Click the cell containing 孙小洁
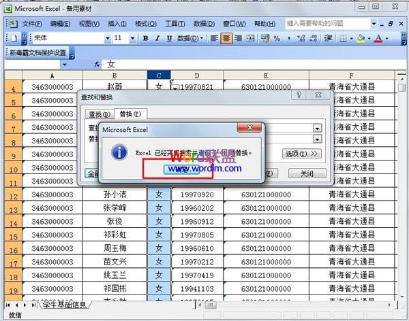 pyautogui.click(x=115, y=195)
